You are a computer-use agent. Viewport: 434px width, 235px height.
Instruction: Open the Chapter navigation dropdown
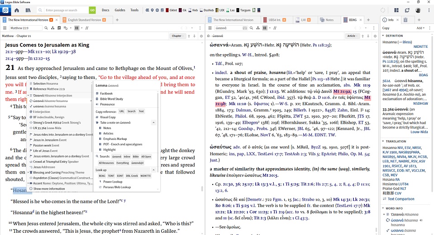coord(177,36)
